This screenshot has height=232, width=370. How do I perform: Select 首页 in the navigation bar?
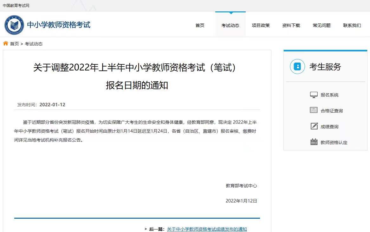[200, 25]
